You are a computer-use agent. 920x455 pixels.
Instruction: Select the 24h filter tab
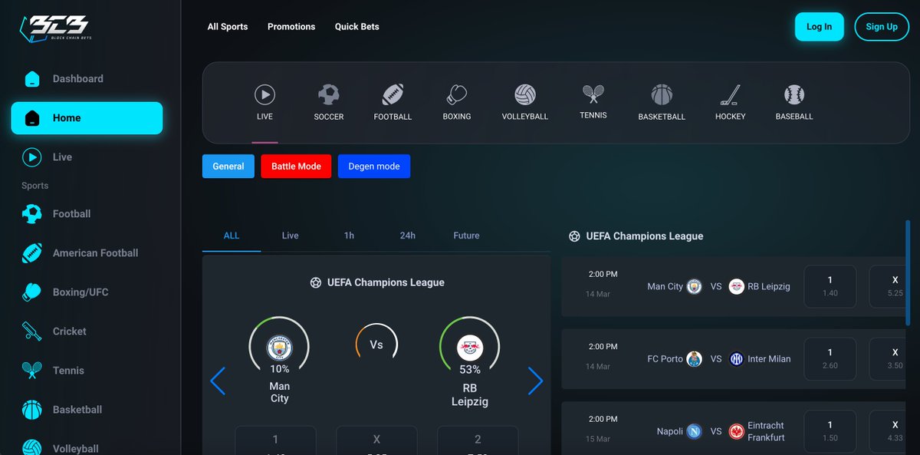click(408, 236)
